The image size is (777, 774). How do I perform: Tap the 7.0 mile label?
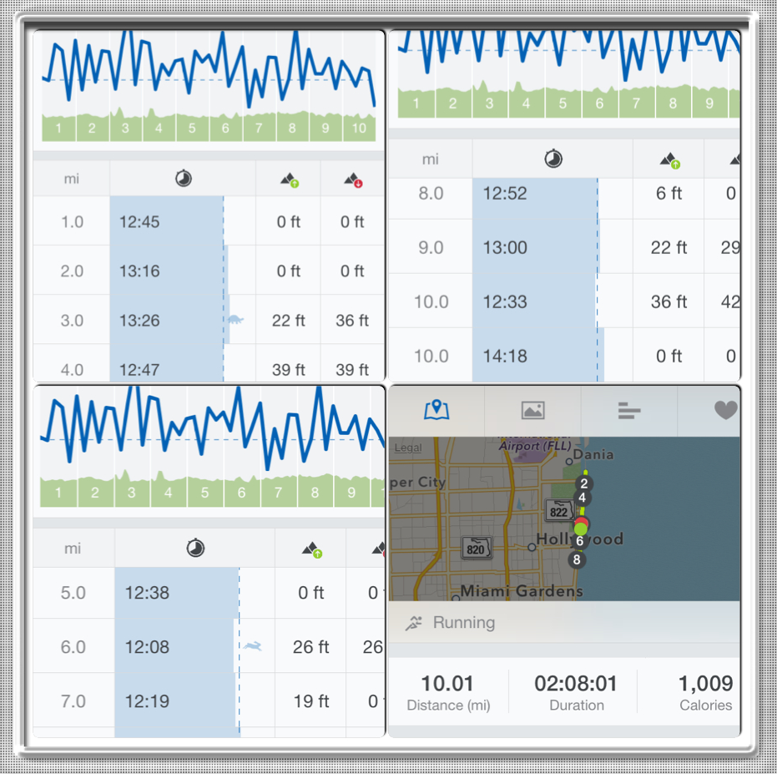pos(73,701)
